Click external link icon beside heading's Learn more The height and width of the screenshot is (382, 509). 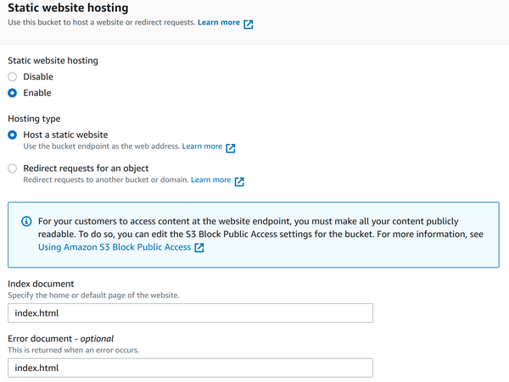point(248,24)
